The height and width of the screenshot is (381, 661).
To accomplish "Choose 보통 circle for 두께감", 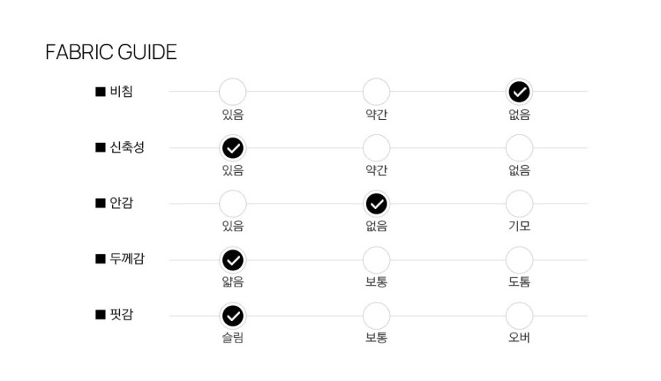I will coord(376,260).
